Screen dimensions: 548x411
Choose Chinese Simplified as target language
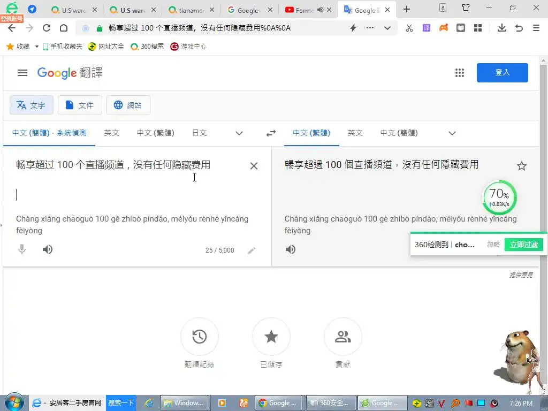click(x=399, y=133)
